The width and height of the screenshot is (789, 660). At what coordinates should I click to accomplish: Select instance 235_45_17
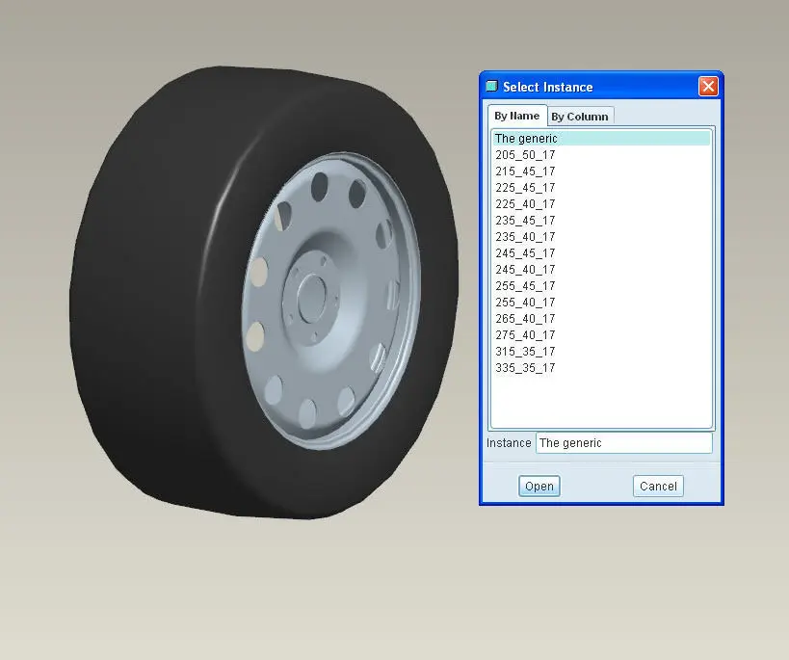click(x=601, y=221)
